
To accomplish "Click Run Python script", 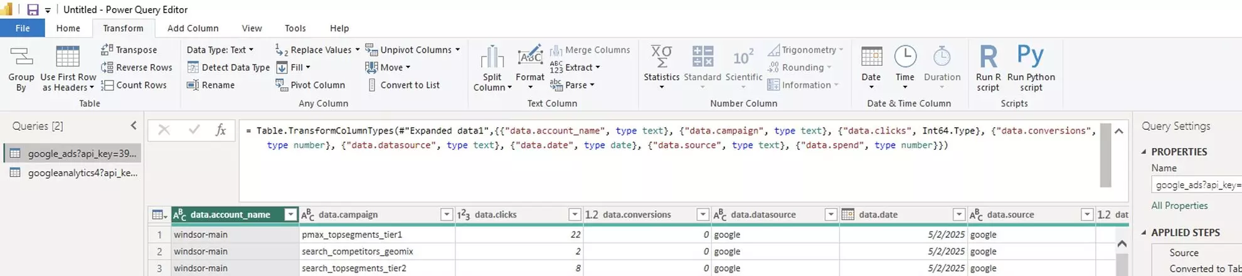I will point(1031,68).
